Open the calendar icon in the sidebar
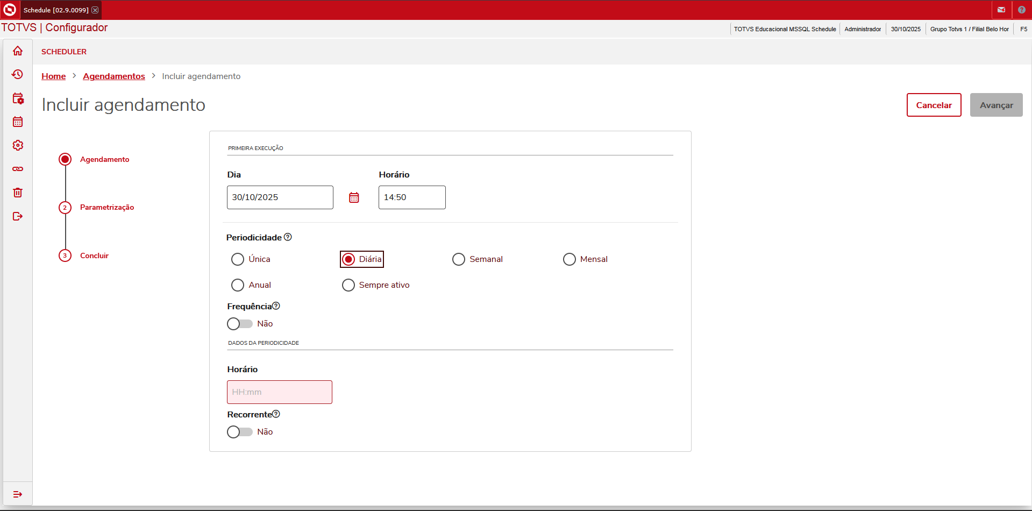 [x=18, y=122]
